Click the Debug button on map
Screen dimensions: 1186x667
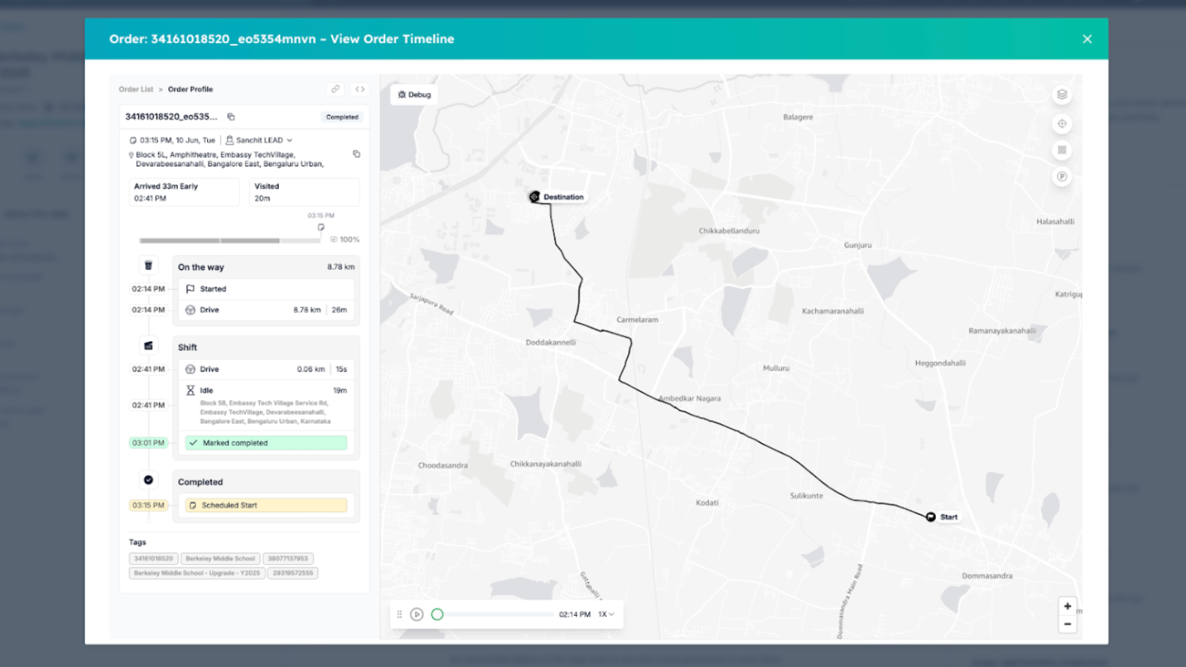point(414,95)
